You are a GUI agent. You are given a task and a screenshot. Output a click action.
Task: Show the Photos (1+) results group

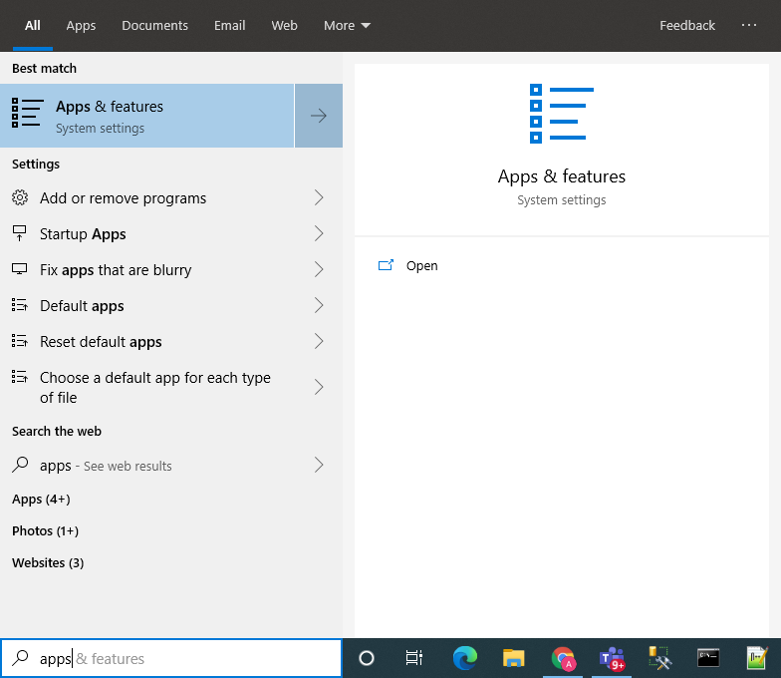[x=45, y=531]
